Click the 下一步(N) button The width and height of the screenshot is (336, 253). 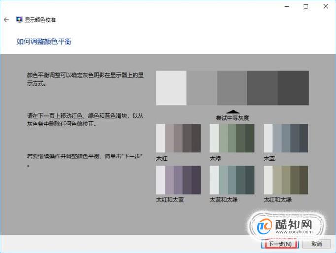[x=280, y=244]
